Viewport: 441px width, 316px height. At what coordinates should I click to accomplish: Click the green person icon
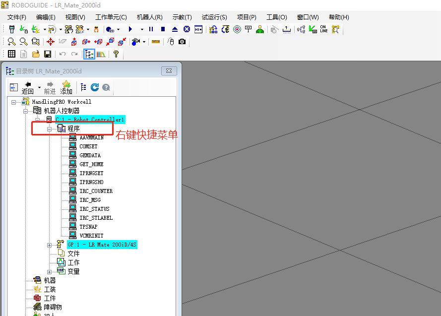coord(260,29)
